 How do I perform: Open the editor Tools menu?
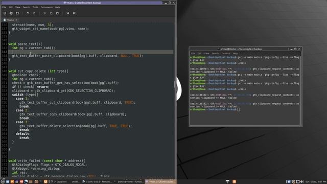[35, 7]
